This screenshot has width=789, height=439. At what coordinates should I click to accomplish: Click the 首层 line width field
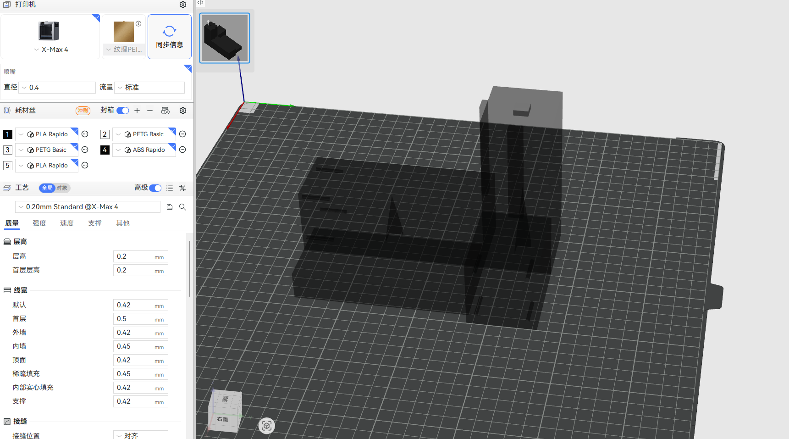tap(141, 319)
